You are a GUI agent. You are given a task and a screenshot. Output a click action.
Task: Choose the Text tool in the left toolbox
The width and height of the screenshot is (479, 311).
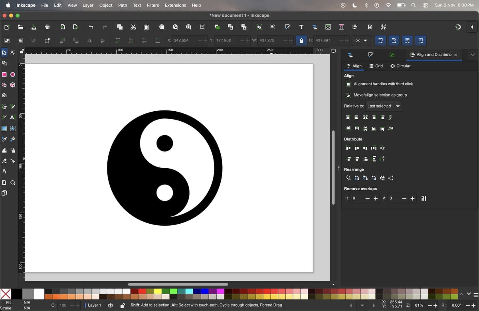coord(12,117)
